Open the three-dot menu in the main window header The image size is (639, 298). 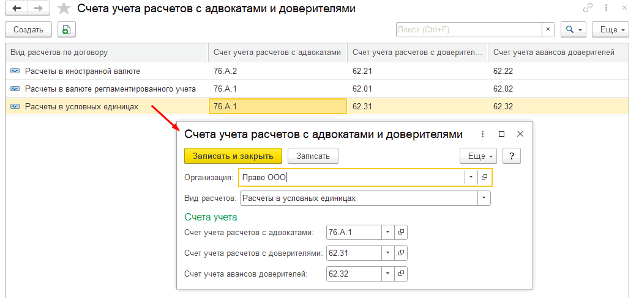tap(605, 9)
